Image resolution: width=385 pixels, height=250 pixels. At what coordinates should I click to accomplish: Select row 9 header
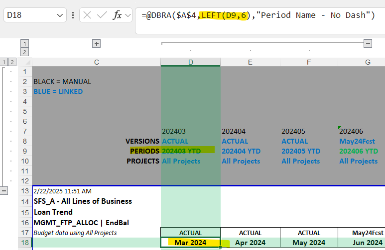click(25, 151)
